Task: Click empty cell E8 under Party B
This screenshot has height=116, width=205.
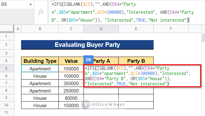Action: pyautogui.click(x=136, y=91)
